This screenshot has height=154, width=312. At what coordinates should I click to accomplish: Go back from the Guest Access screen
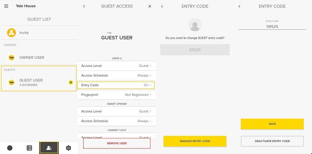point(84,6)
